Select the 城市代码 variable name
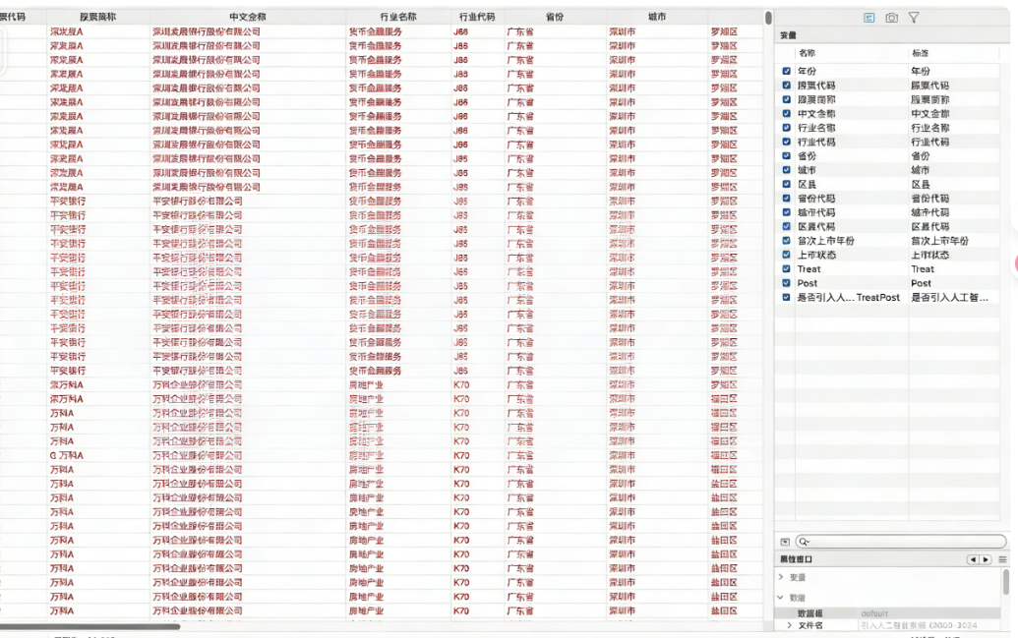Image resolution: width=1018 pixels, height=638 pixels. tap(816, 212)
